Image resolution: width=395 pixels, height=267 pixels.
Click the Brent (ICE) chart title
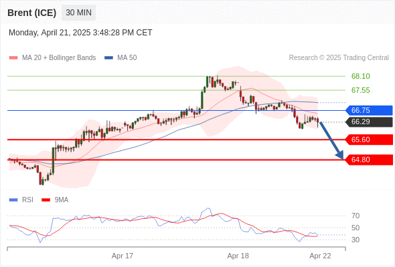[31, 13]
